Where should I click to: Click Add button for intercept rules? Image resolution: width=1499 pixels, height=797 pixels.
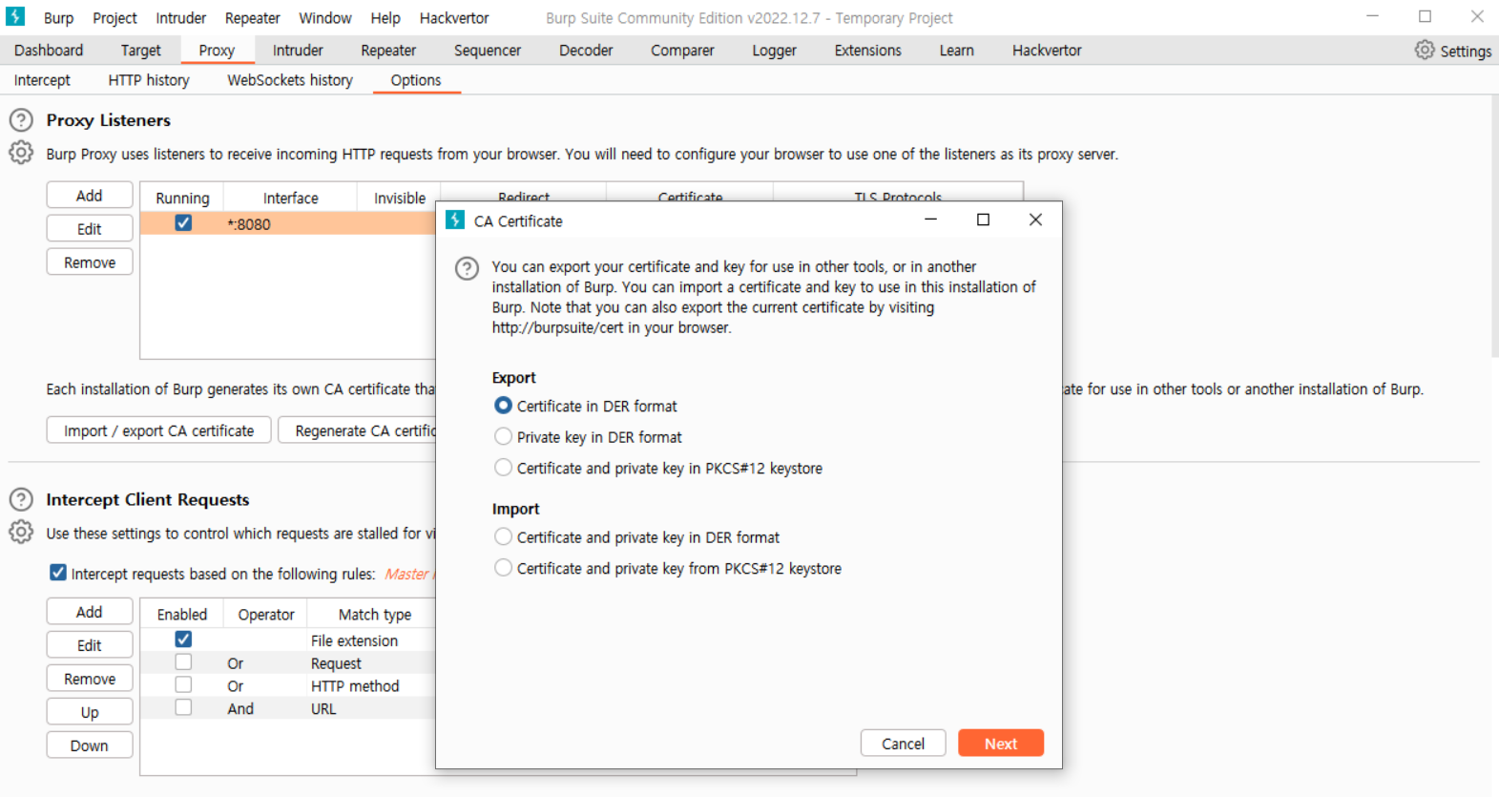tap(90, 612)
